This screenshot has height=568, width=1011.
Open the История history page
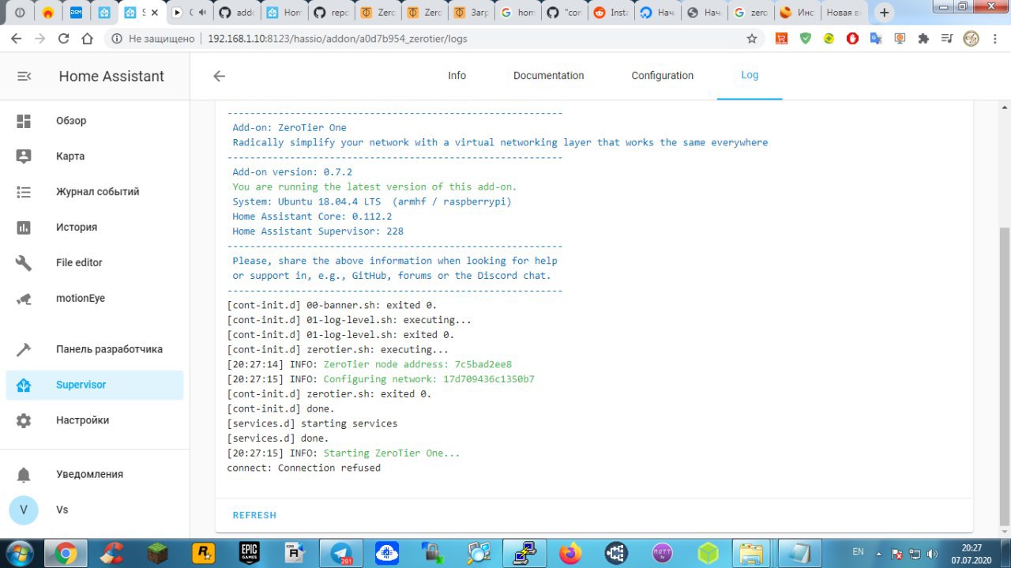95,228
